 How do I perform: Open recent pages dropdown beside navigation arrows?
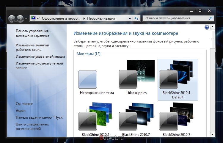coord(26,19)
